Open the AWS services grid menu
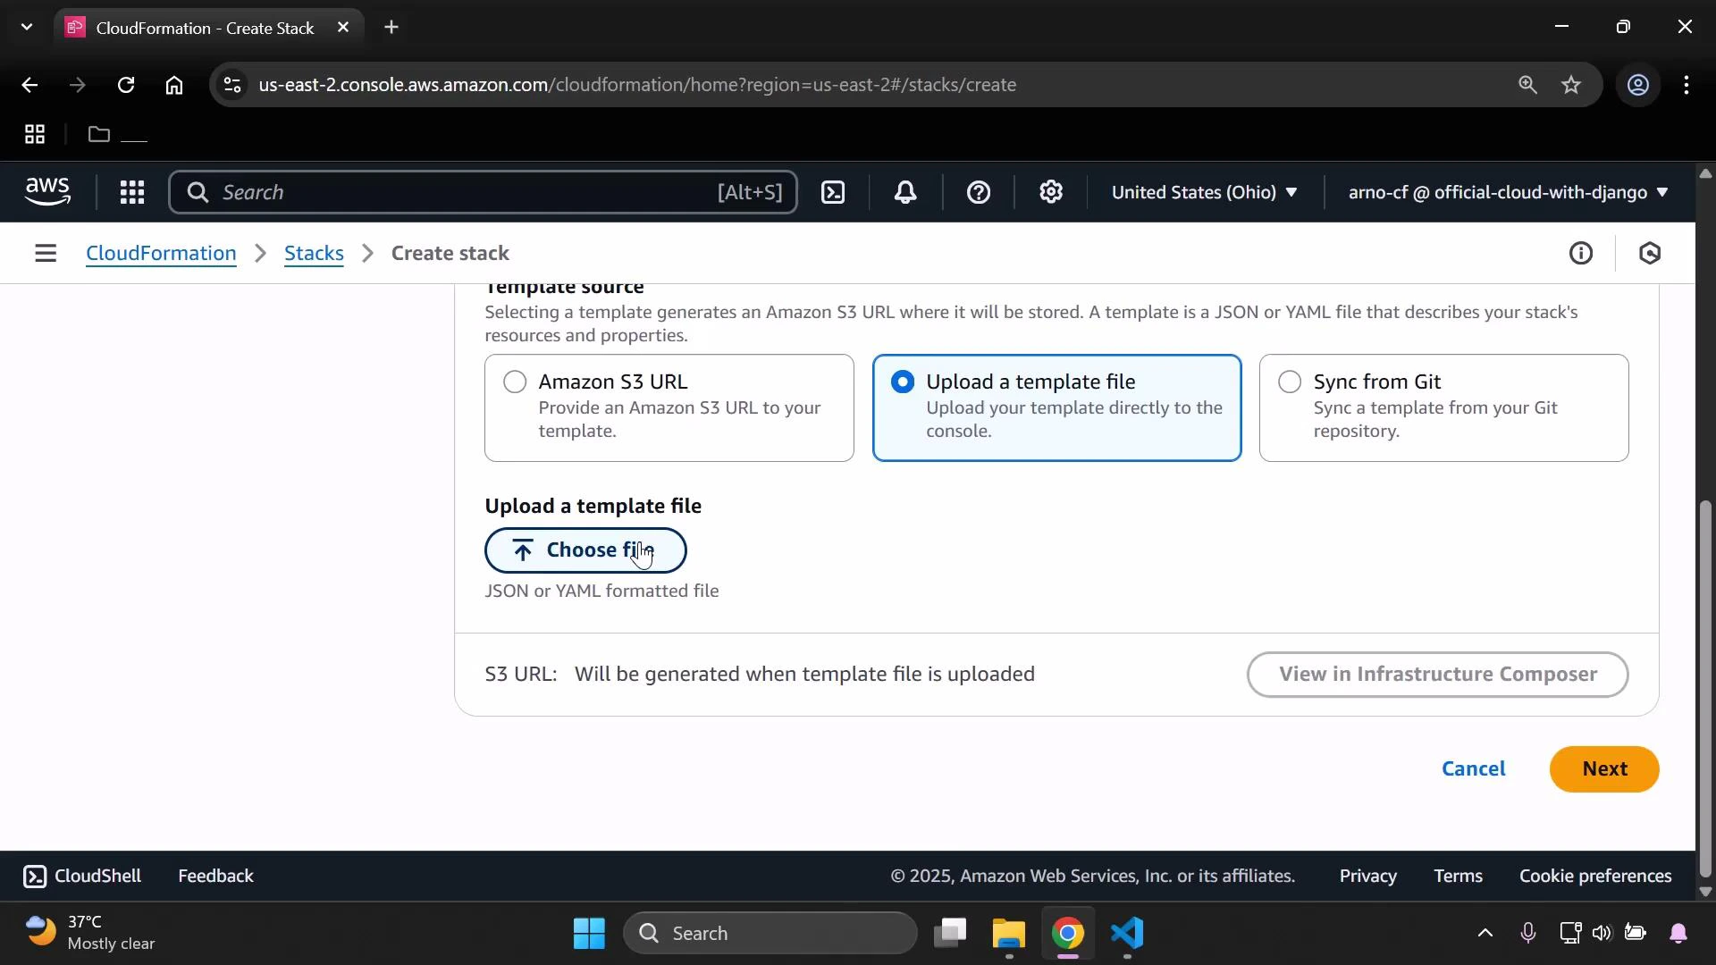1716x965 pixels. (131, 192)
